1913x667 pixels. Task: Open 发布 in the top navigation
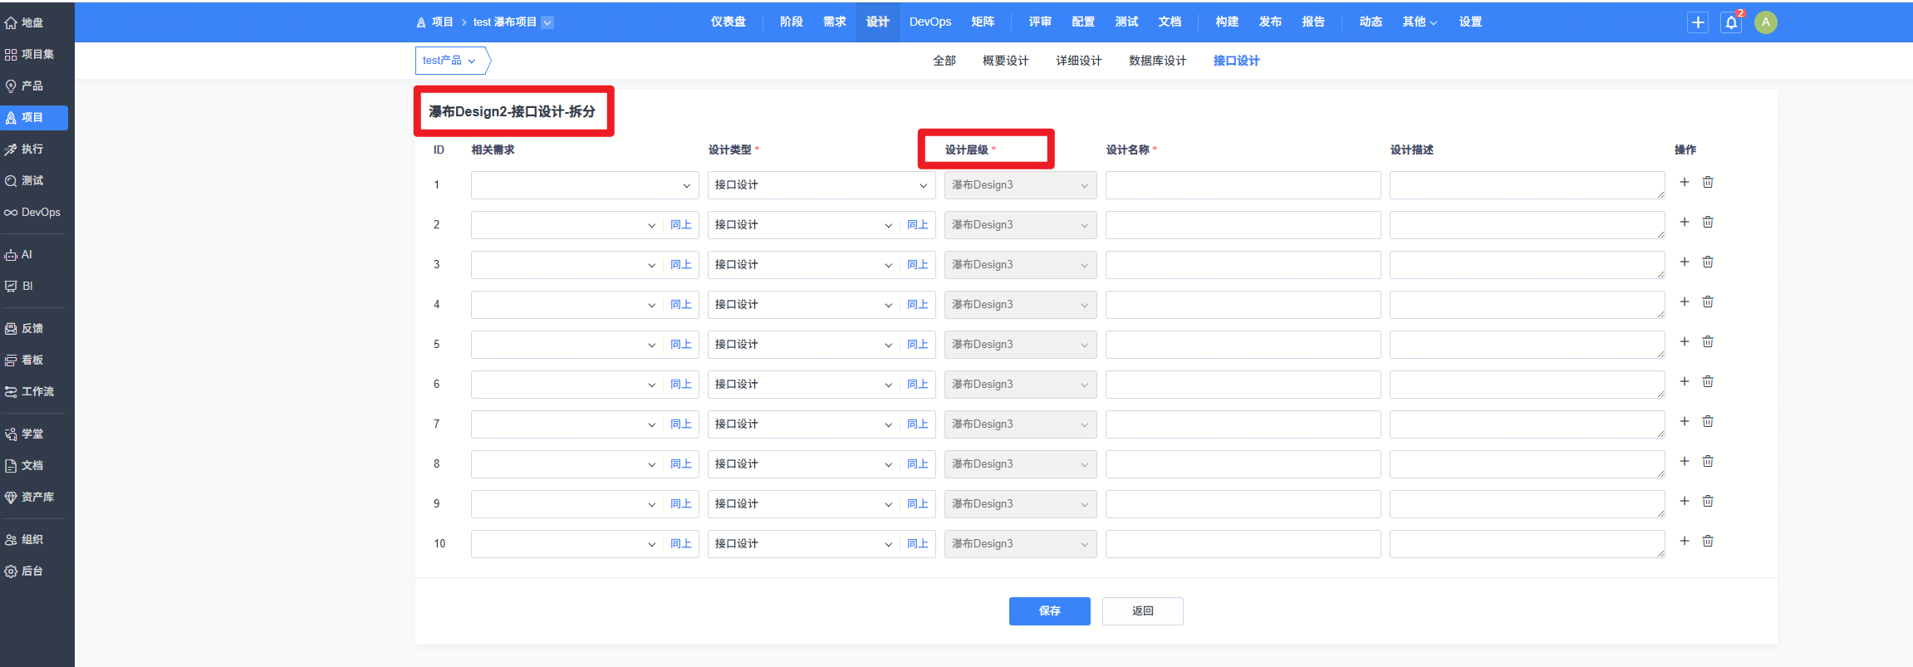point(1270,22)
